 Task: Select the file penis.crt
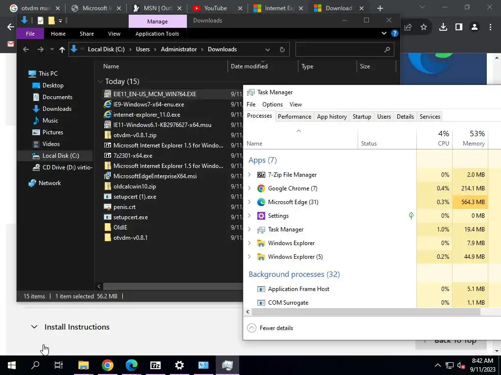coord(124,207)
